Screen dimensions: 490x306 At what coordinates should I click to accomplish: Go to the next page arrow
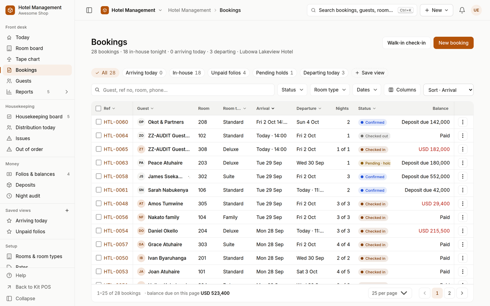click(x=462, y=293)
